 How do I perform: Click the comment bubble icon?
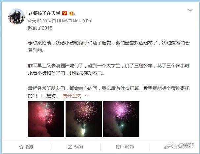click(118, 147)
